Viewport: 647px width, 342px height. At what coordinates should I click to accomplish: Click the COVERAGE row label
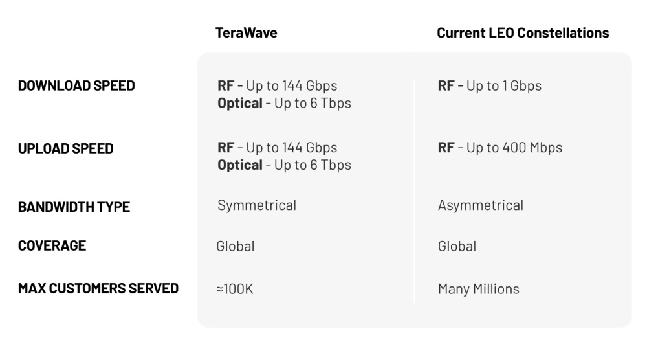click(x=52, y=247)
